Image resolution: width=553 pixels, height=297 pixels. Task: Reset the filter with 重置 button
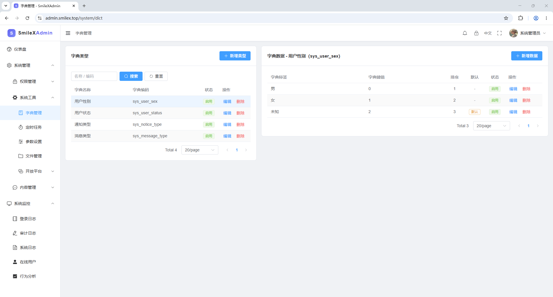click(156, 76)
